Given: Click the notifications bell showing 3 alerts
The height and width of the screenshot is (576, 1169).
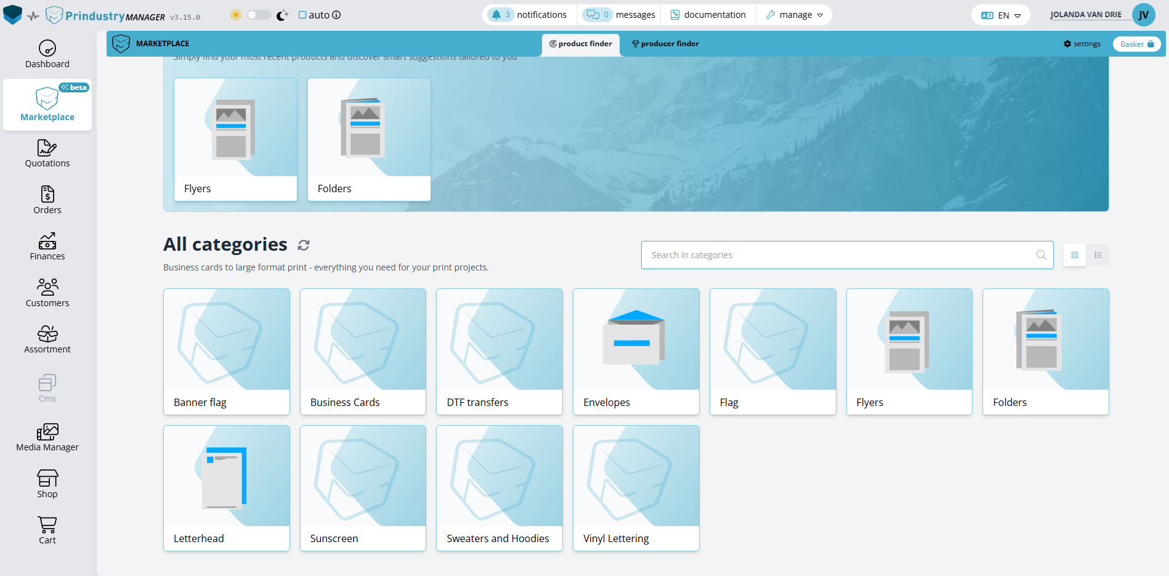Looking at the screenshot, I should tap(528, 14).
